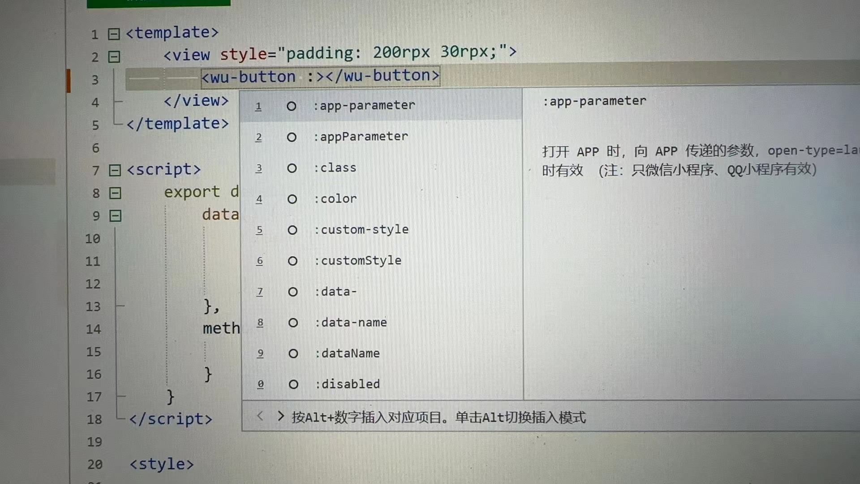Click the closing </view> tag on line 4

click(196, 101)
